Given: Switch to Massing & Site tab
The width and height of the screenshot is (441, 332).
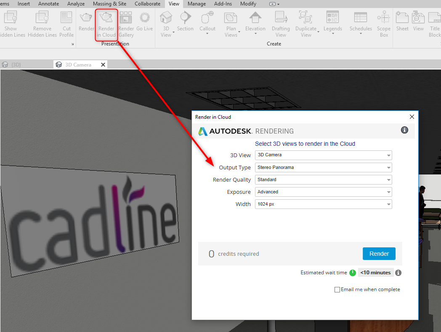Looking at the screenshot, I should click(x=109, y=4).
